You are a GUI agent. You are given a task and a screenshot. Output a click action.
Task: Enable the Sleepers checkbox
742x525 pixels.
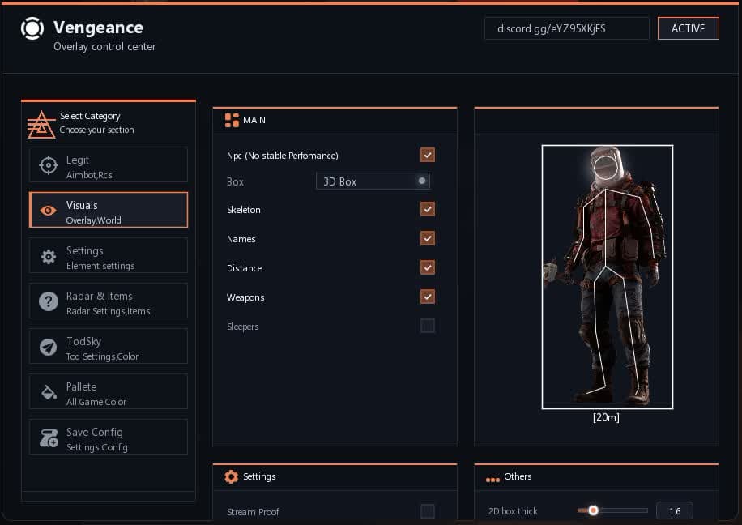(428, 326)
